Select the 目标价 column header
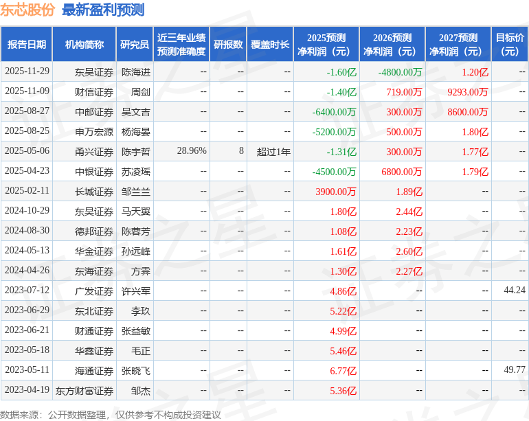Image resolution: width=529 pixels, height=421 pixels. coord(510,44)
